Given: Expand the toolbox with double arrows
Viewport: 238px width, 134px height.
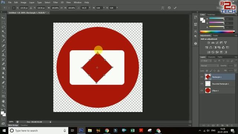Looking at the screenshot, I should 1,12.
